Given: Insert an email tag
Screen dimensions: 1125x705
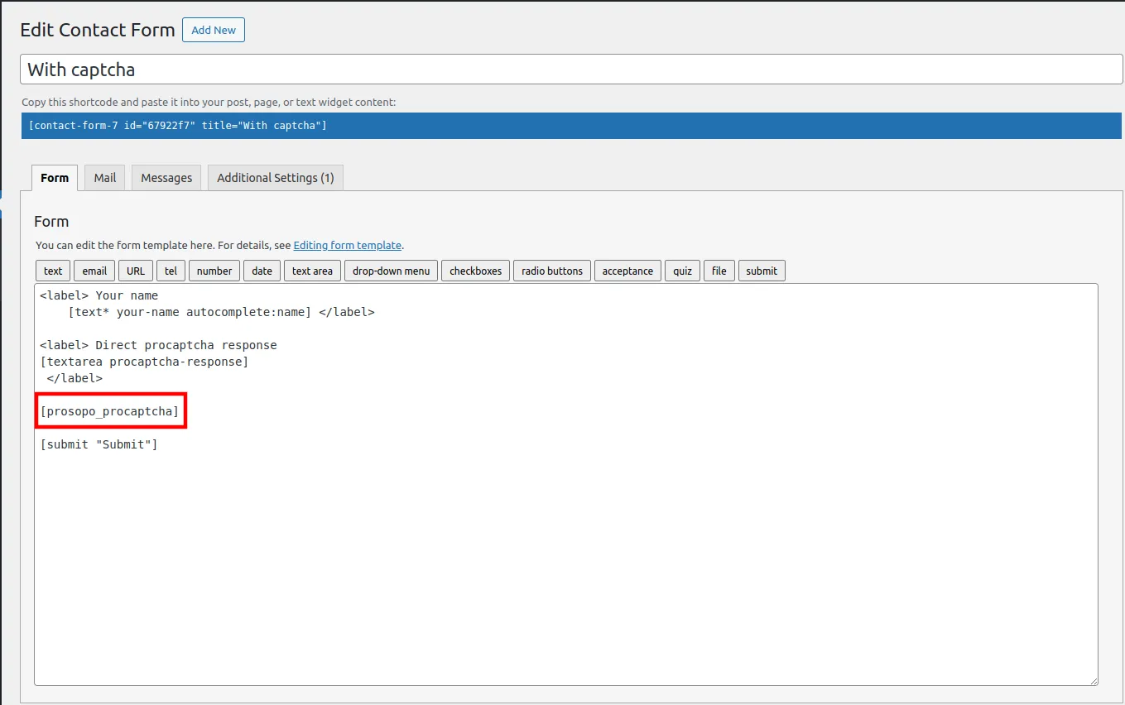Looking at the screenshot, I should (x=94, y=271).
